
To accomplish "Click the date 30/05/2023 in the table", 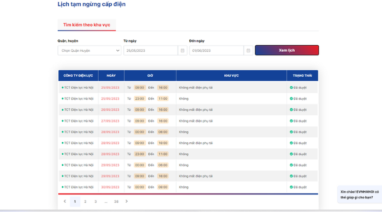I will pos(110,187).
